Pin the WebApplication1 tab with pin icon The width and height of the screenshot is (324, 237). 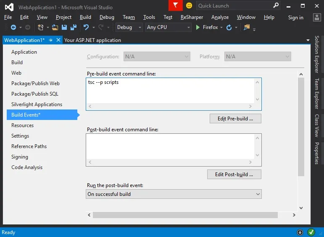click(x=50, y=40)
